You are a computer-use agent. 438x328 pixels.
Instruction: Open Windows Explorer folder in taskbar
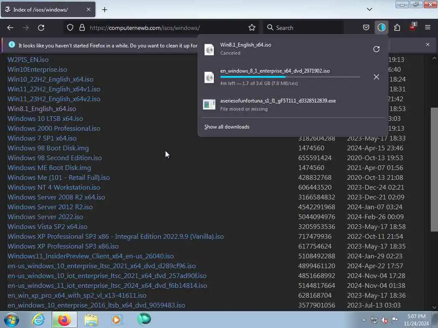pos(91,319)
